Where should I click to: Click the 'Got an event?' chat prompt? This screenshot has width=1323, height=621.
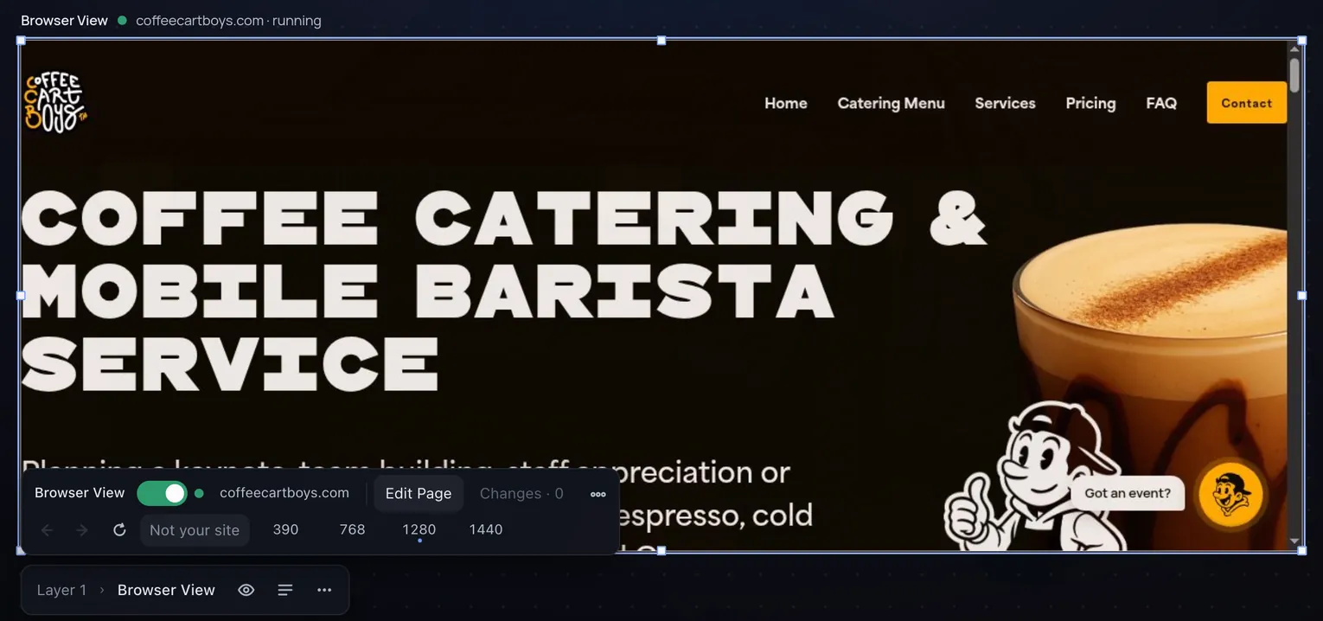pos(1128,493)
